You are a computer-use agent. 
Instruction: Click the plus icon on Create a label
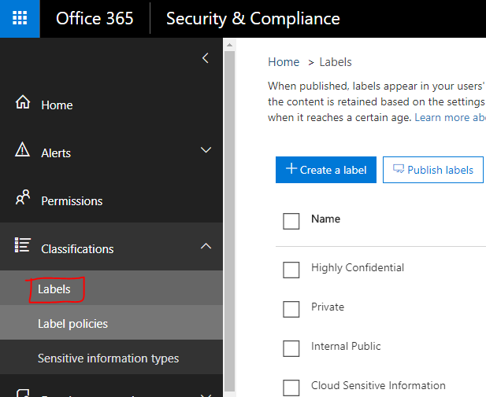click(291, 169)
